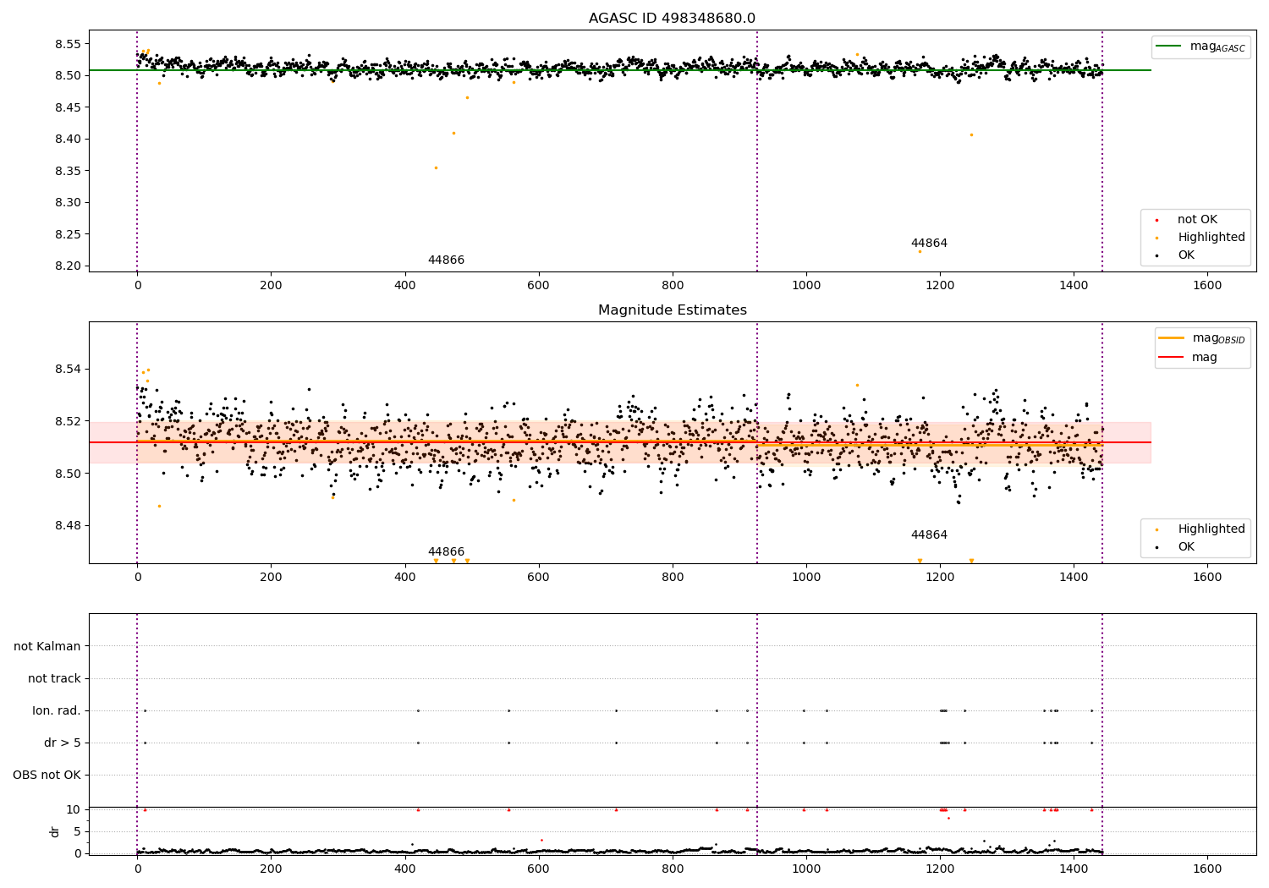
Task: Click the 'OBS not OK' axis label
Action: tap(47, 776)
